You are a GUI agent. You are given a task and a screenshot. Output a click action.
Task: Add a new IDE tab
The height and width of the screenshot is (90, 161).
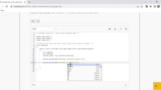(x=42, y=21)
